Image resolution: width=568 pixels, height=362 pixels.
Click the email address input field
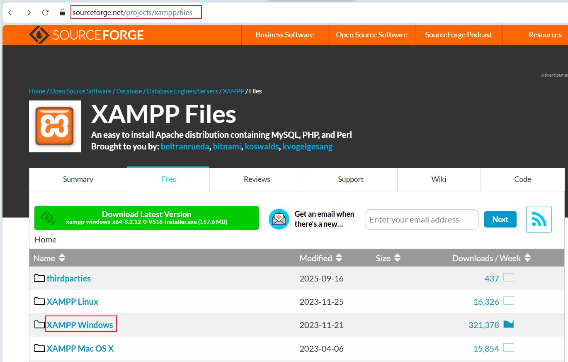421,220
